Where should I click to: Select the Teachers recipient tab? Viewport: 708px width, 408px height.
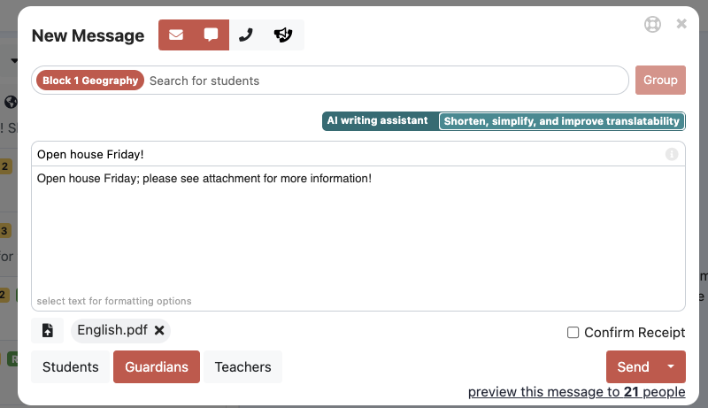click(242, 367)
